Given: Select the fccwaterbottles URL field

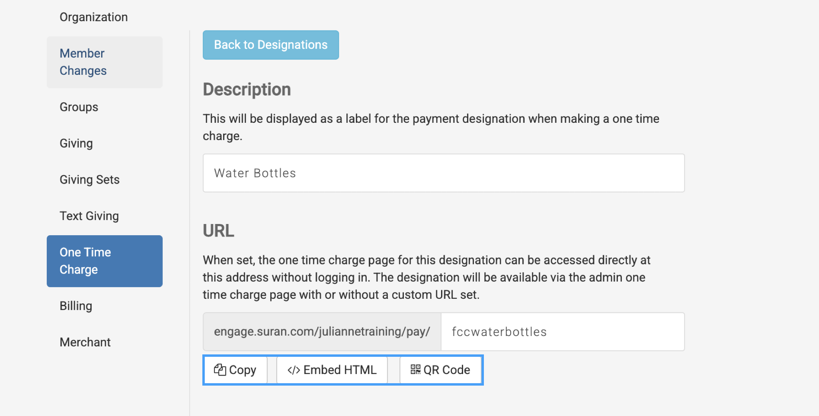Looking at the screenshot, I should (x=562, y=332).
